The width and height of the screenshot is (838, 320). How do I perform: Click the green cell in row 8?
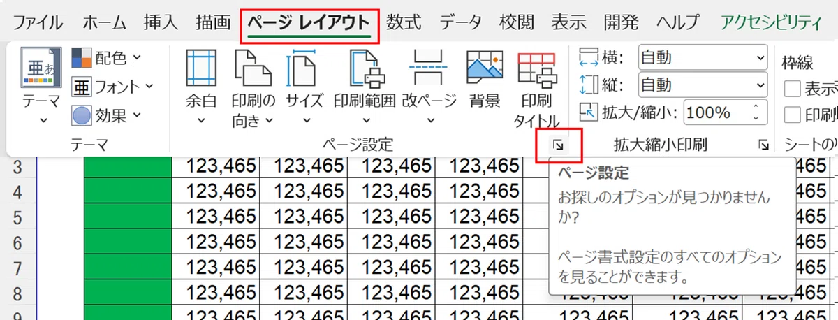click(x=127, y=293)
